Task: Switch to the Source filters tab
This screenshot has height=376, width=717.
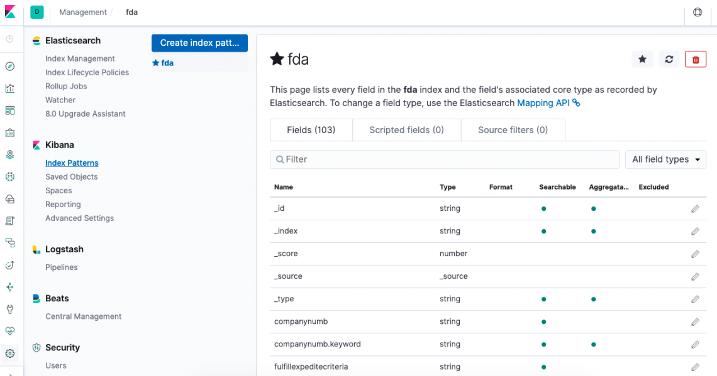Action: (x=513, y=130)
